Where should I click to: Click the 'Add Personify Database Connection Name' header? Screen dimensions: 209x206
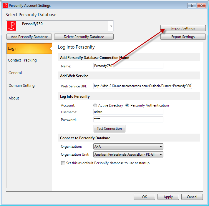[x=129, y=57]
